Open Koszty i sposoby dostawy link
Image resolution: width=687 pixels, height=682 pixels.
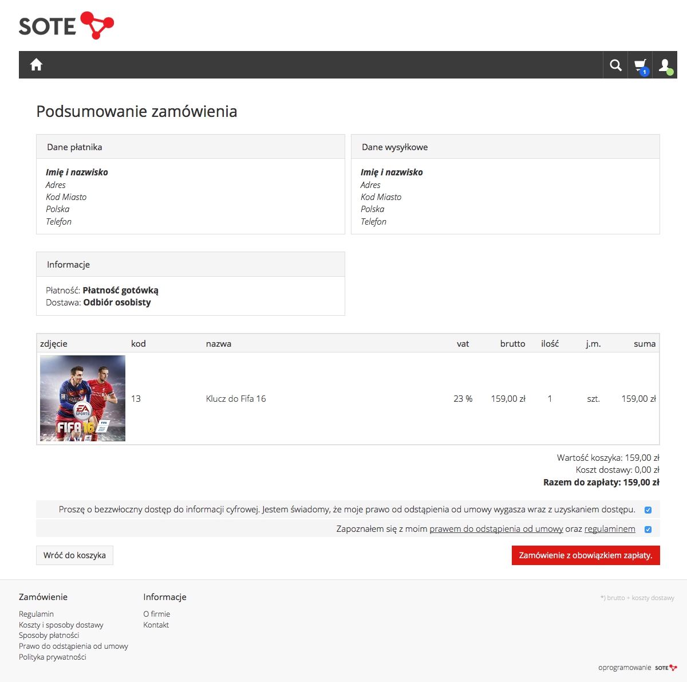click(61, 625)
